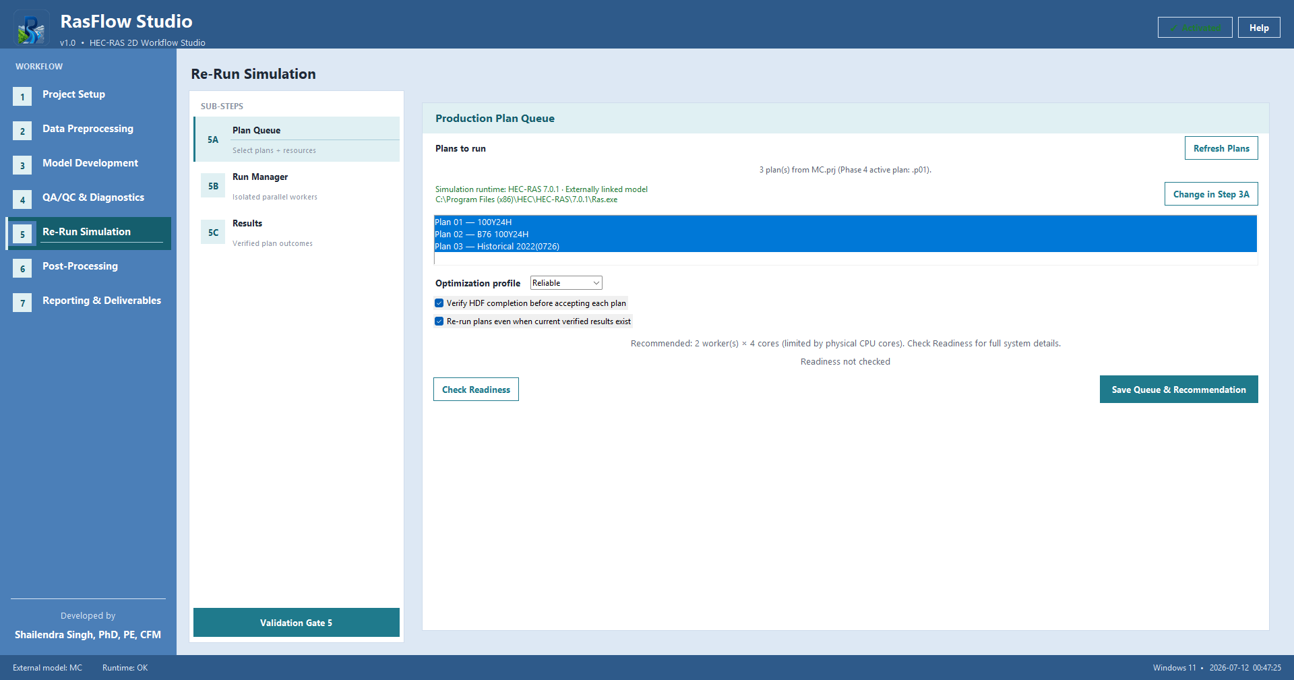This screenshot has height=680, width=1294.
Task: Open the Run Manager sub-step
Action: click(x=297, y=186)
